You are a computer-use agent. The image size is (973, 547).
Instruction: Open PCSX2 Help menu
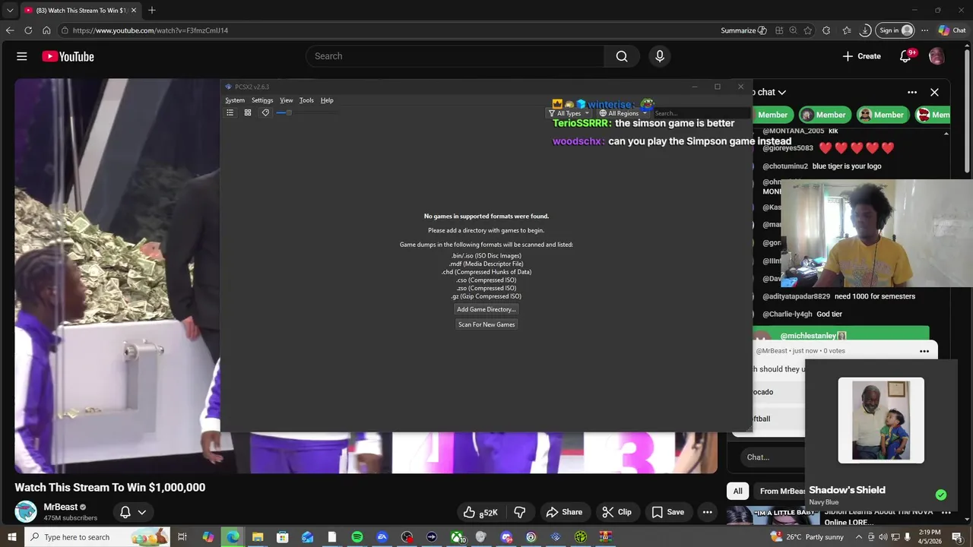pos(327,100)
